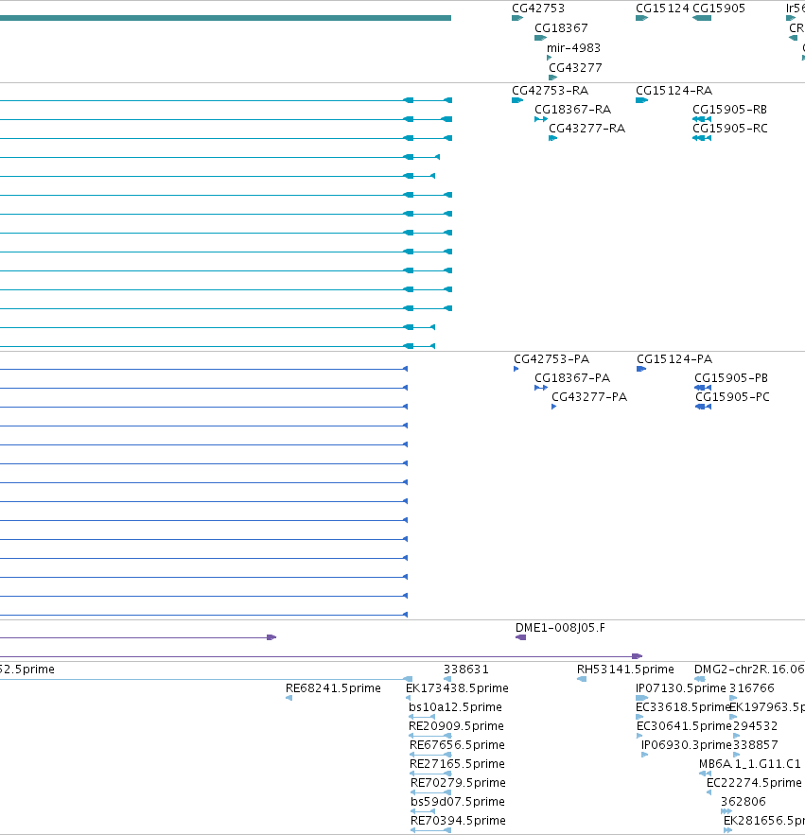Click the RH53141.5prime EST label
The height and width of the screenshot is (835, 805).
pos(625,670)
